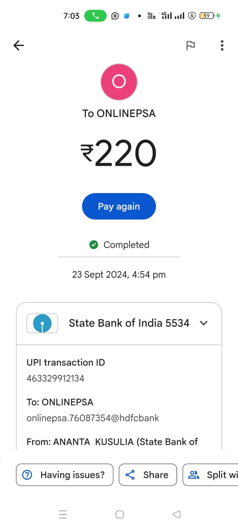238x529 pixels.
Task: Tap the back arrow icon
Action: point(19,45)
